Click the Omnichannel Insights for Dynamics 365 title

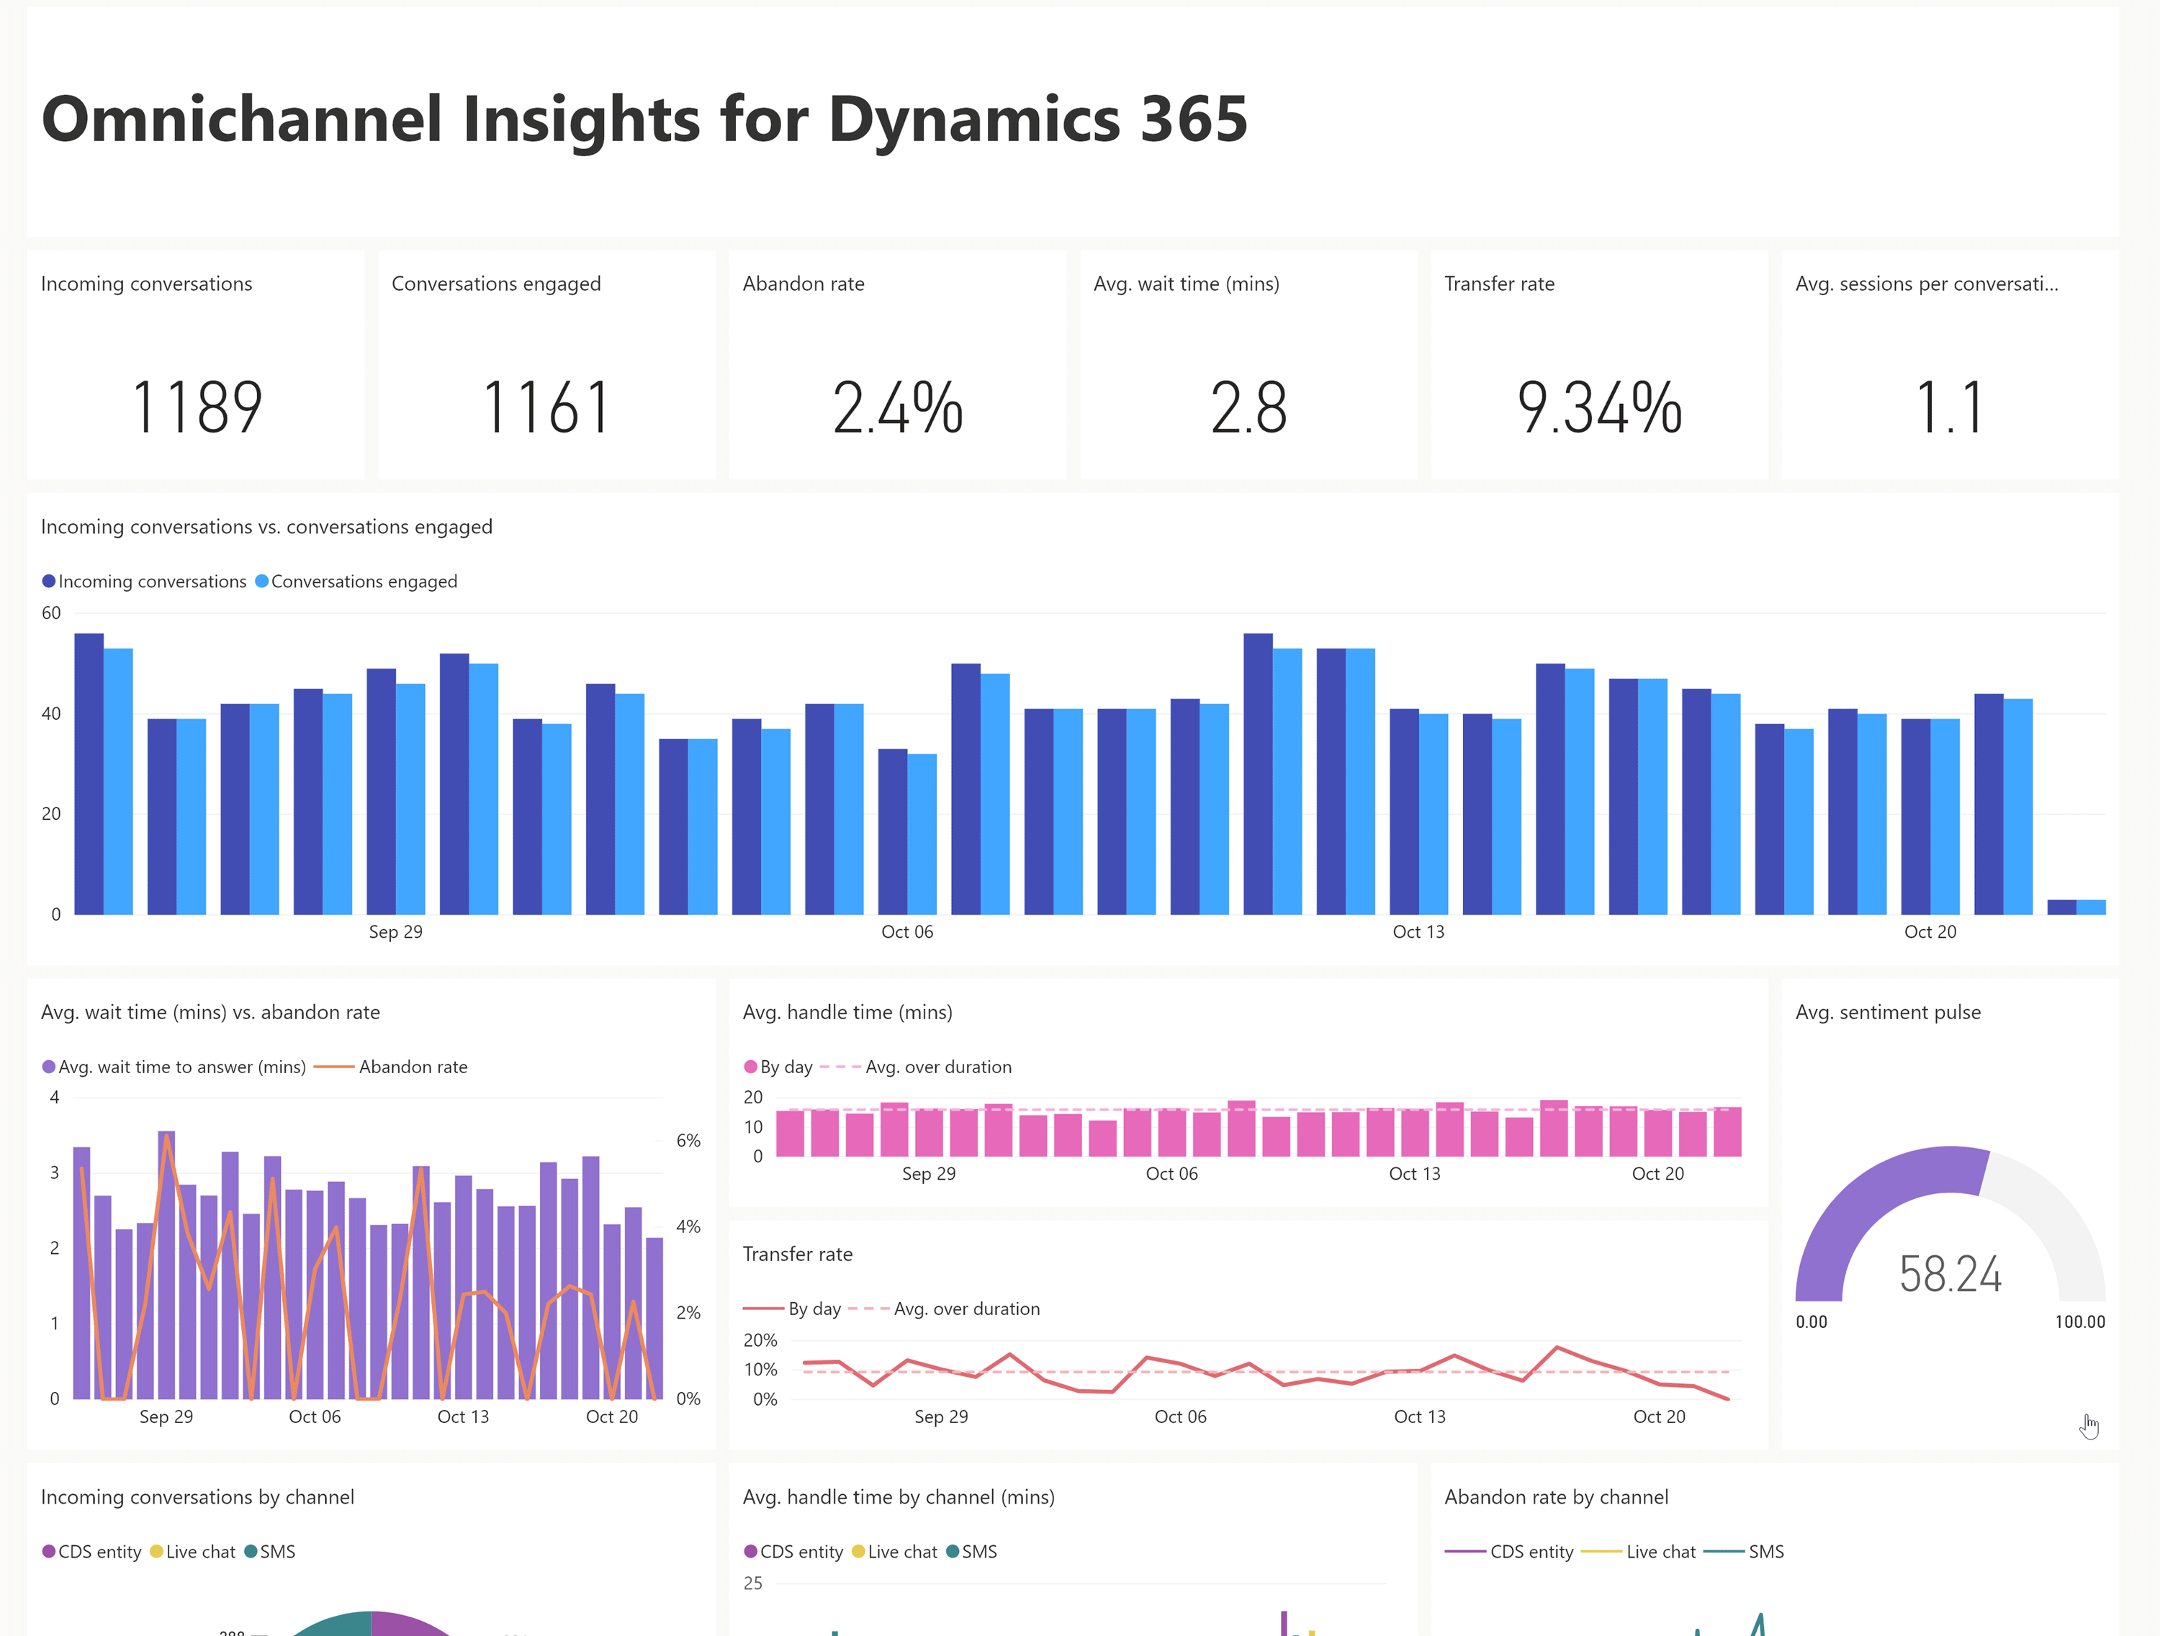(644, 119)
